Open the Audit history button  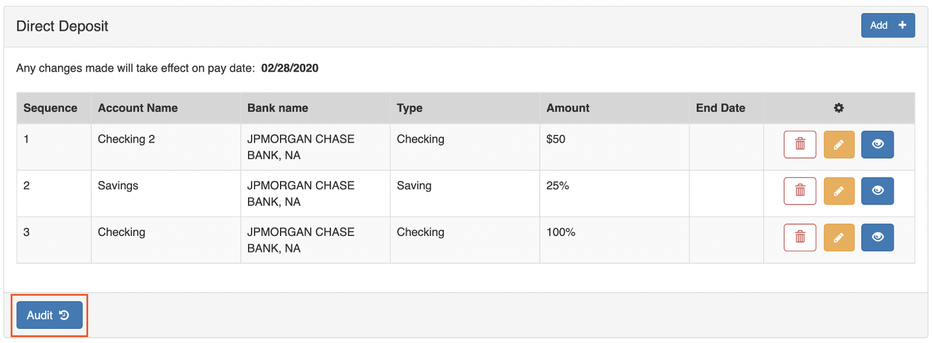49,315
